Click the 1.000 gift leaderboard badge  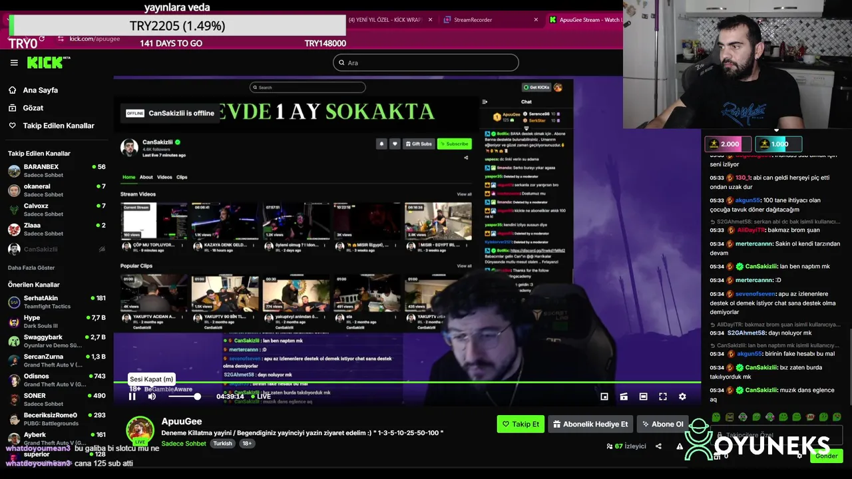tap(778, 144)
